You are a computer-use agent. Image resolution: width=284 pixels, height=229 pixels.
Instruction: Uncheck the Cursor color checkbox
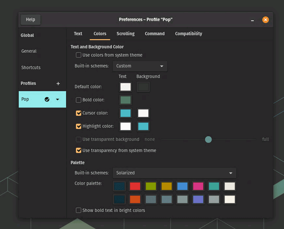[78, 113]
